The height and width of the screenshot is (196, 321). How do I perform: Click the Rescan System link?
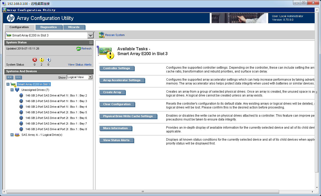tap(115, 35)
